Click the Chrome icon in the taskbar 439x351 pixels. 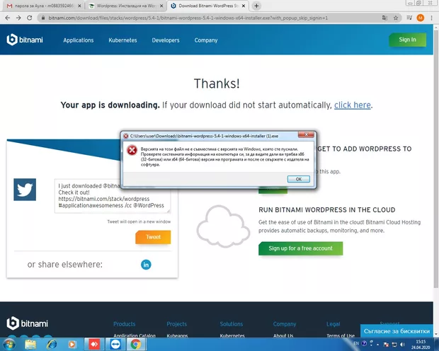pyautogui.click(x=136, y=345)
